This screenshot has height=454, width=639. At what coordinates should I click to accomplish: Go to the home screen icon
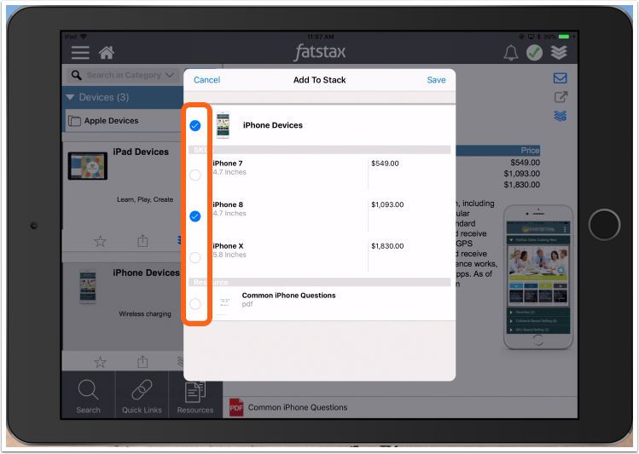coord(107,53)
